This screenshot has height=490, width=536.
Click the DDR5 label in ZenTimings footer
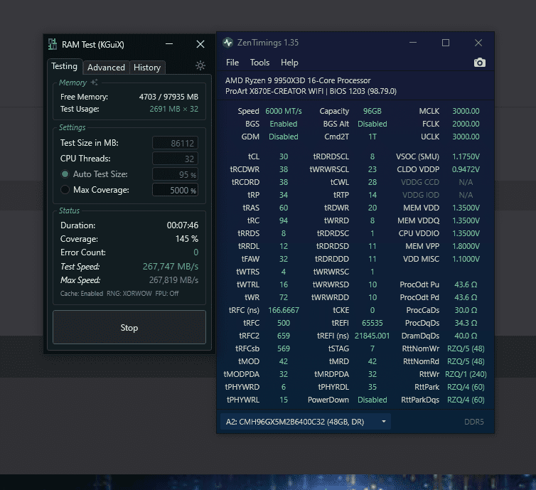click(x=473, y=422)
